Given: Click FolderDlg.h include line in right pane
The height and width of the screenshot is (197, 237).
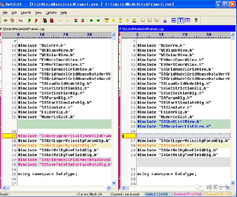Looking at the screenshot, I should pyautogui.click(x=163, y=112).
